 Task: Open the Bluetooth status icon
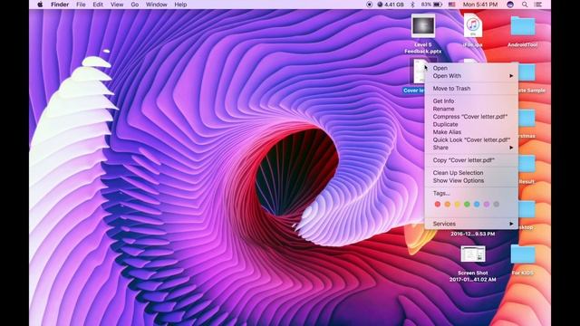pos(413,5)
